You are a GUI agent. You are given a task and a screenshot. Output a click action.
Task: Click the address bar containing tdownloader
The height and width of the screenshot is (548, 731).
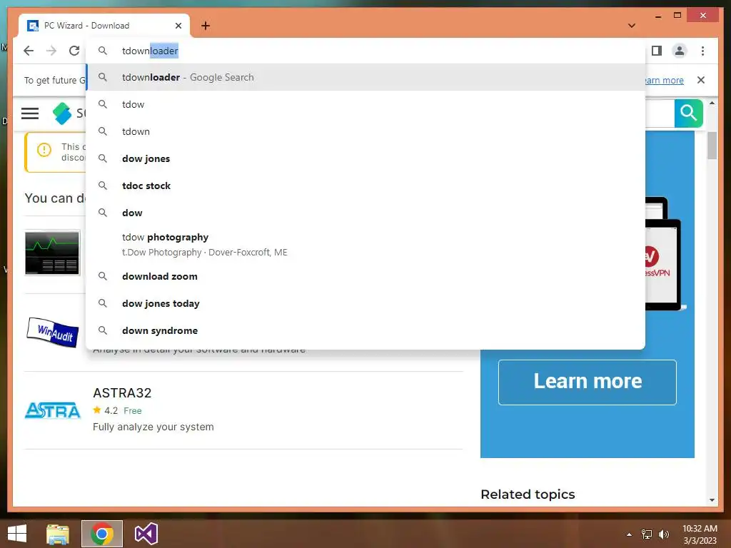365,51
